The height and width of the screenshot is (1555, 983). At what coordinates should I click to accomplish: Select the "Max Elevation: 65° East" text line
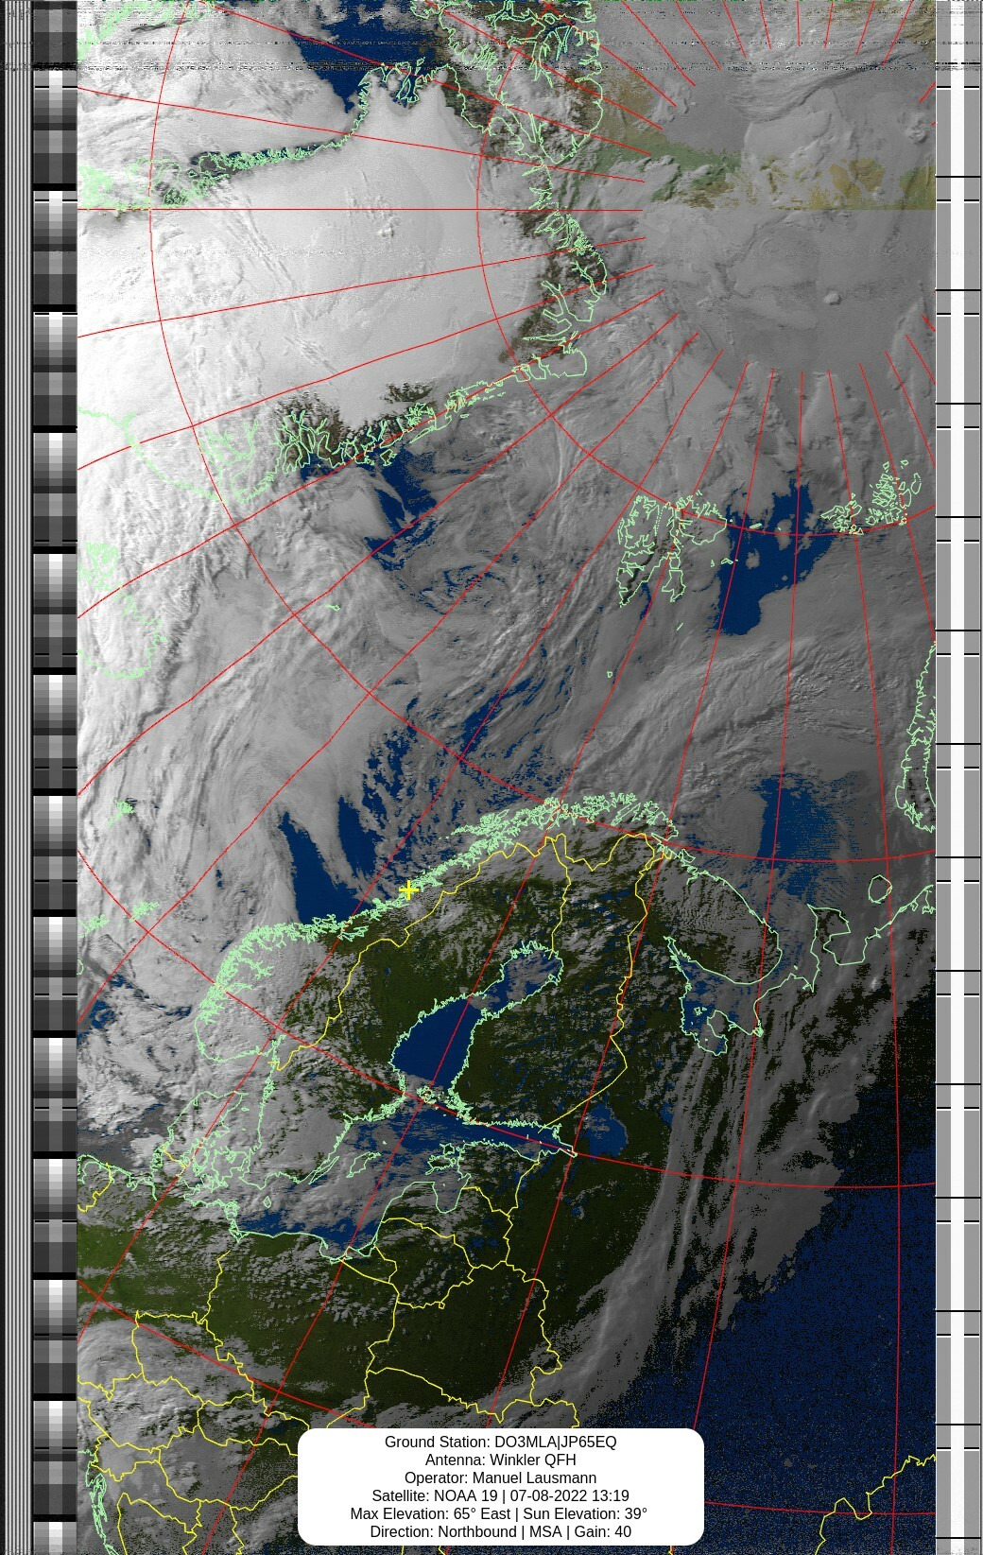[430, 1513]
